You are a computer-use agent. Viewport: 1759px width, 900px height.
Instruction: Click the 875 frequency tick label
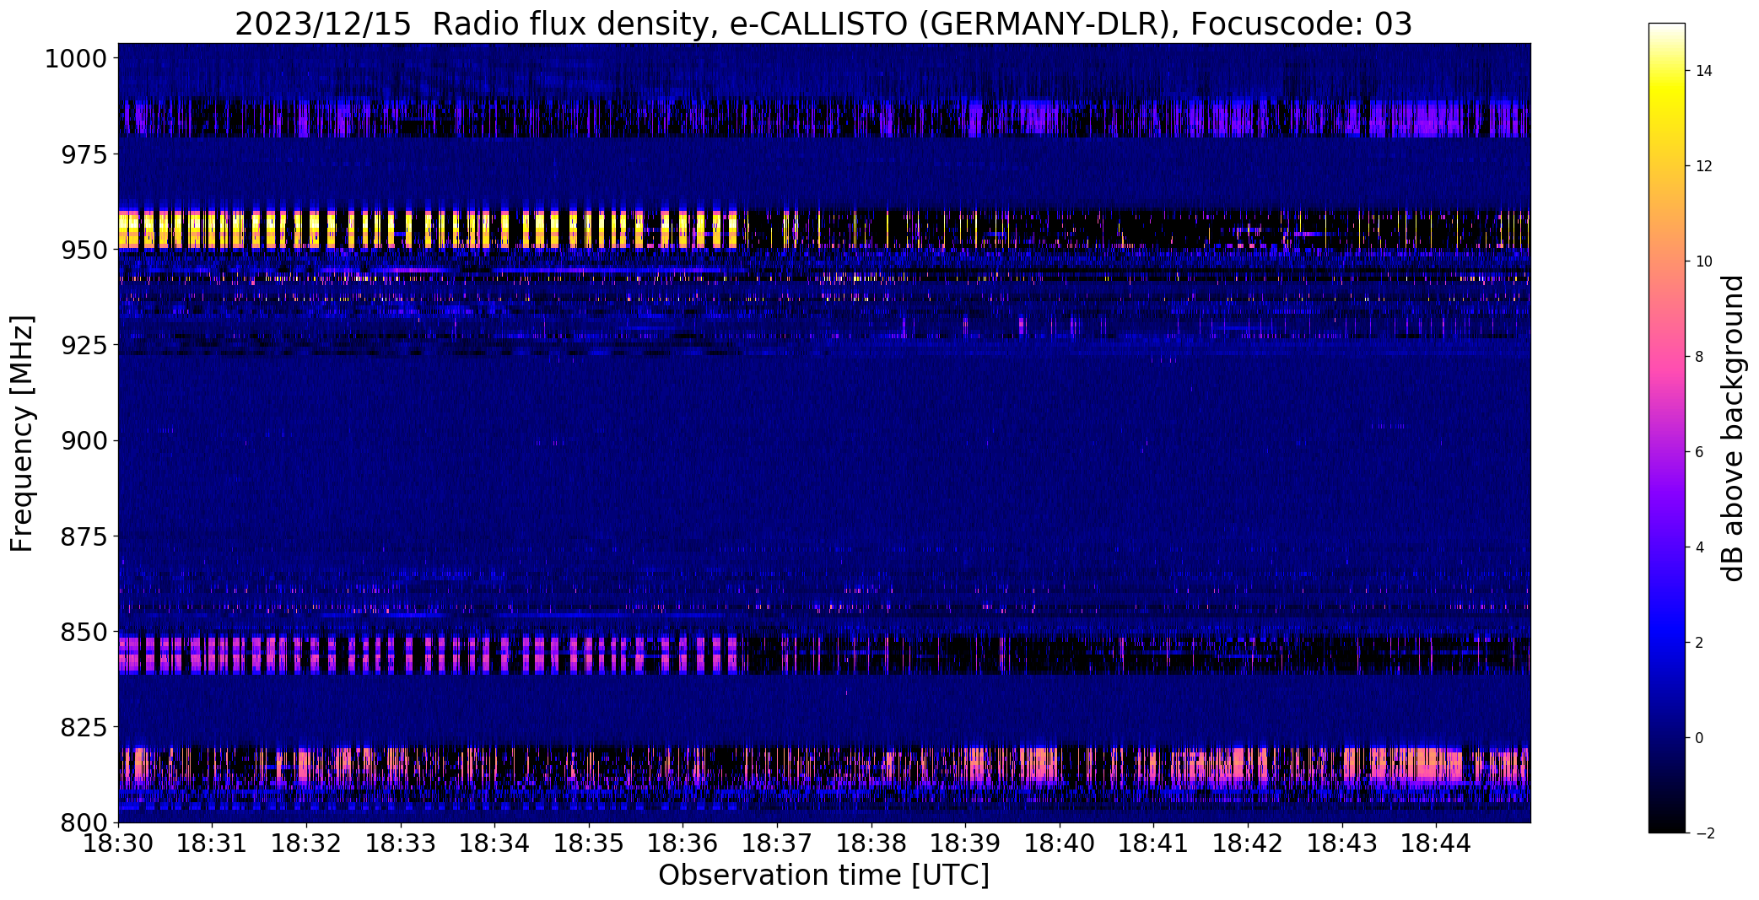click(x=84, y=536)
